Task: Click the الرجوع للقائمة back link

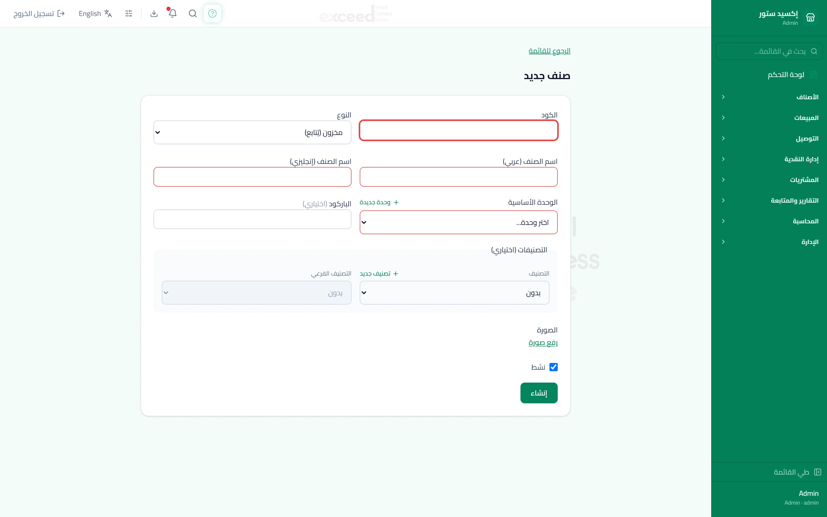Action: pos(549,51)
